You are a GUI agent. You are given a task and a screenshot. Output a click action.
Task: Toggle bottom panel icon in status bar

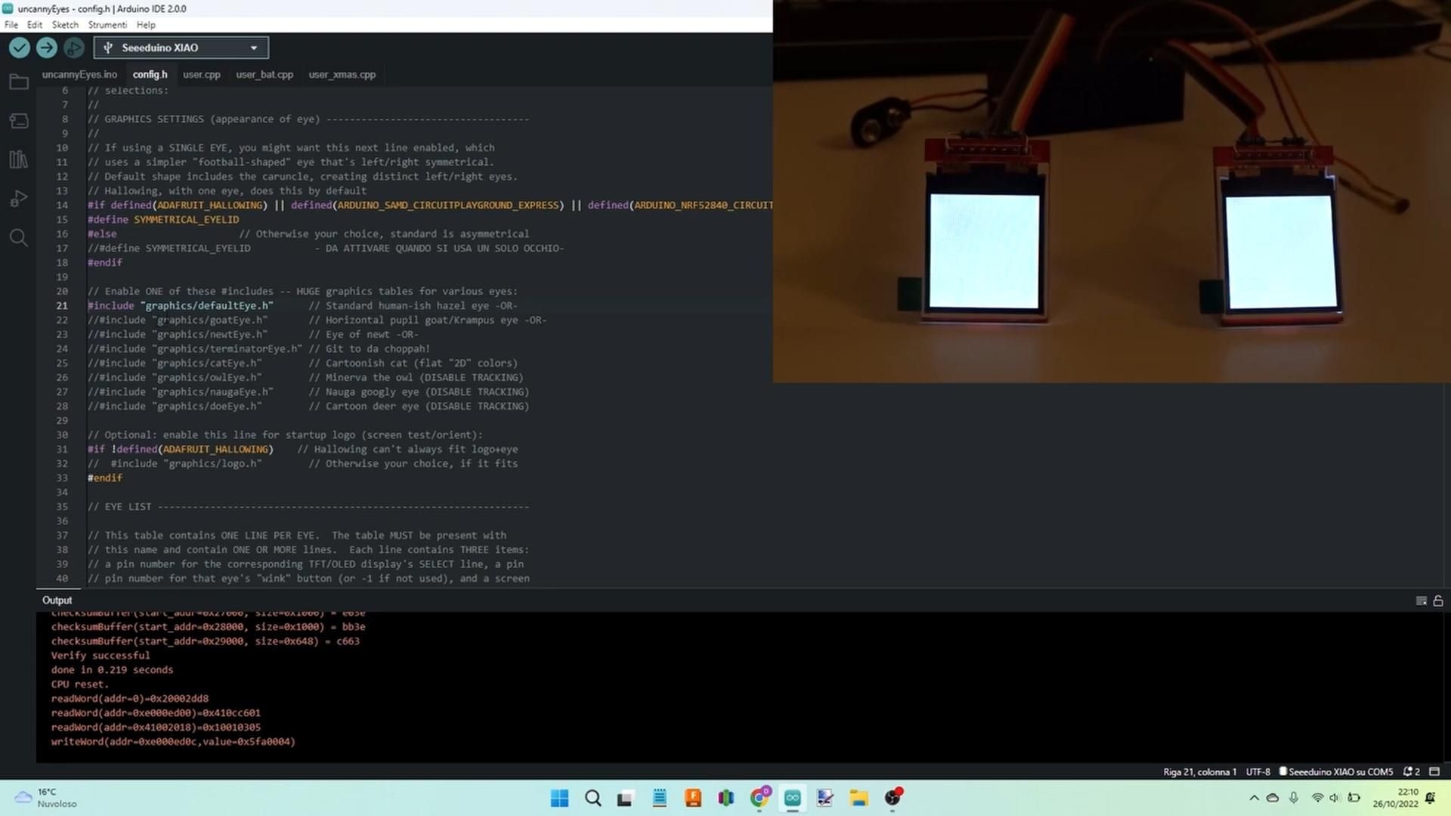coord(1434,771)
